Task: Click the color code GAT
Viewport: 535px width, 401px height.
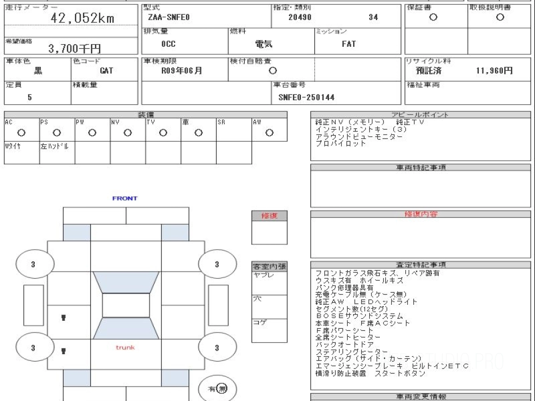Action: coord(107,70)
